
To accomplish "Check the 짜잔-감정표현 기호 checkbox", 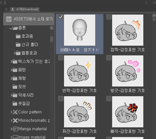I will 61,98.
